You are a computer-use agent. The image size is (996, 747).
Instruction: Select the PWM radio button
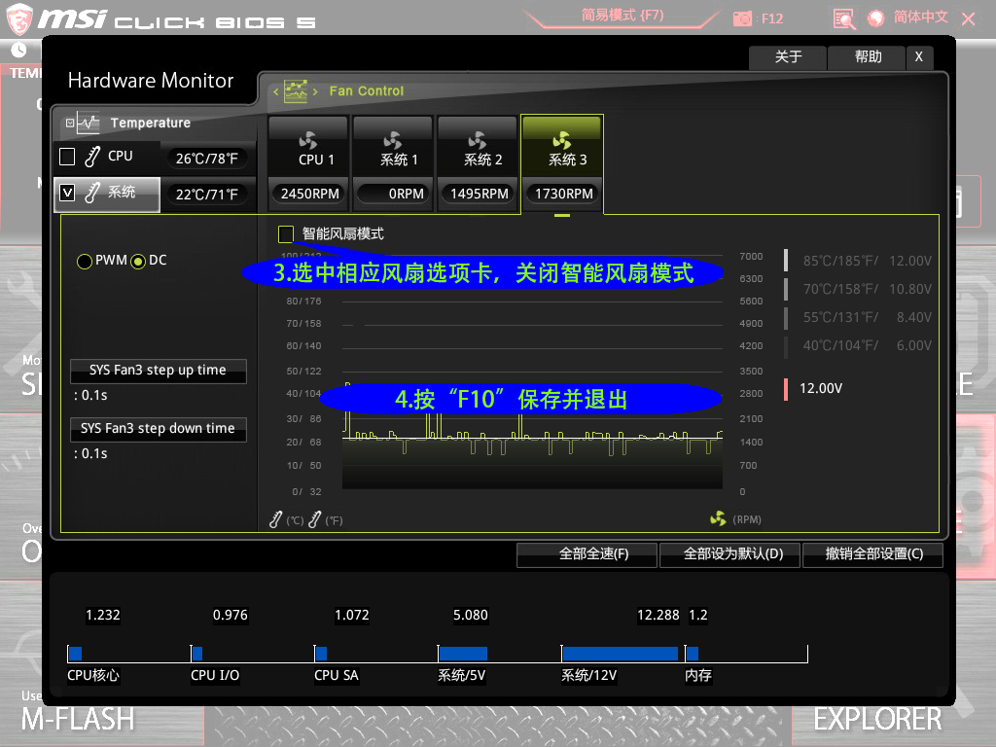click(85, 261)
